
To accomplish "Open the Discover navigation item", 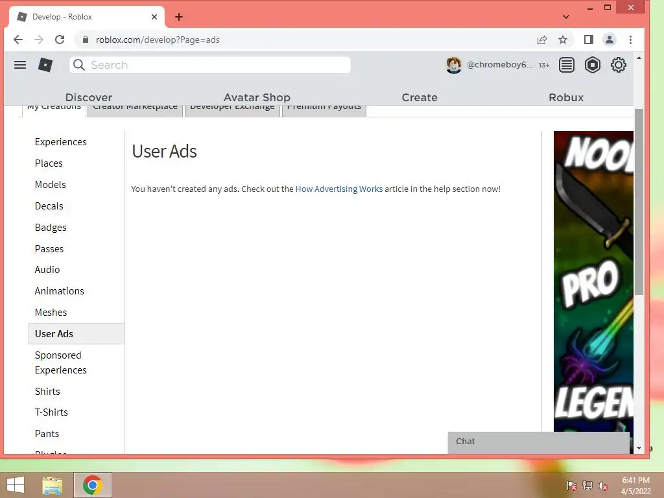I will (88, 97).
